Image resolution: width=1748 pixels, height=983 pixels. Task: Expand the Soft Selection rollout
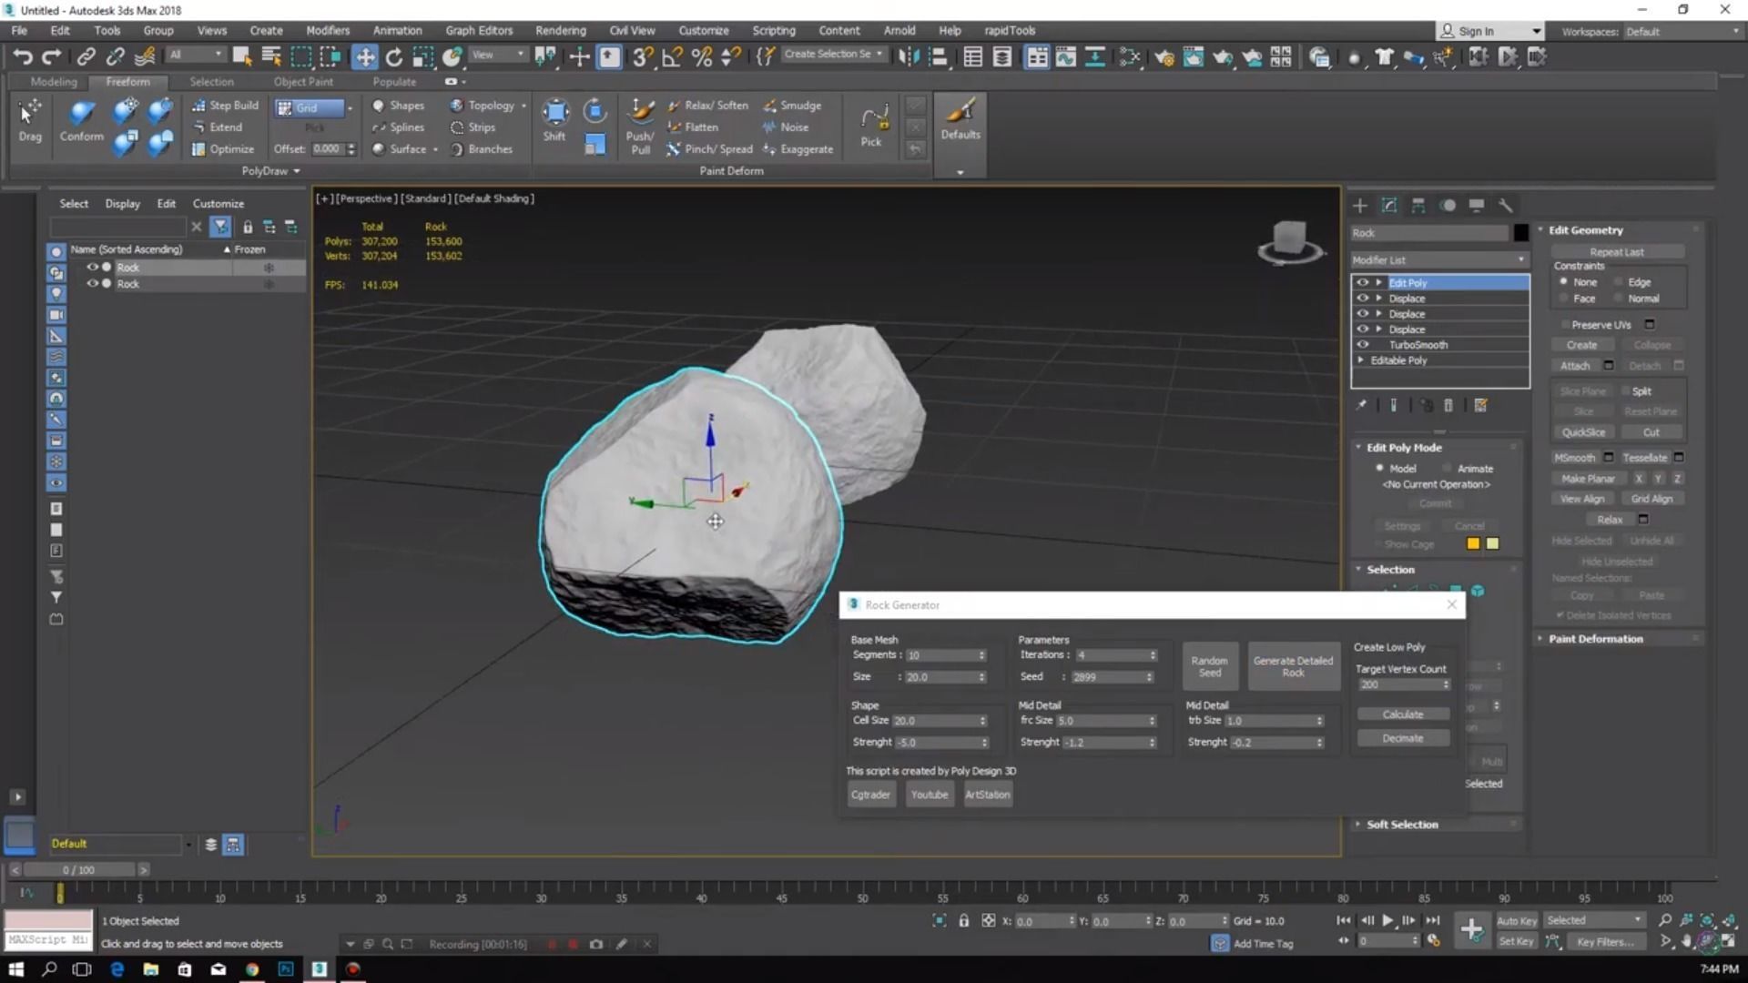click(x=1402, y=825)
